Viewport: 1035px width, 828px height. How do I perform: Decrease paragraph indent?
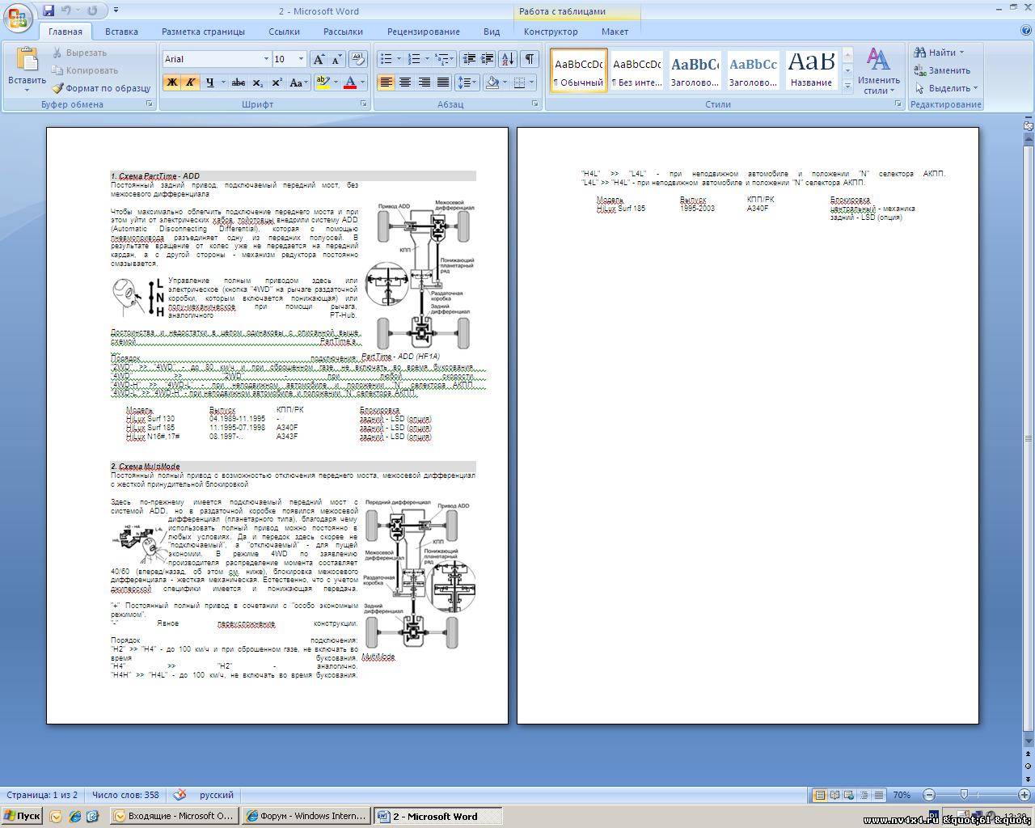tap(468, 59)
